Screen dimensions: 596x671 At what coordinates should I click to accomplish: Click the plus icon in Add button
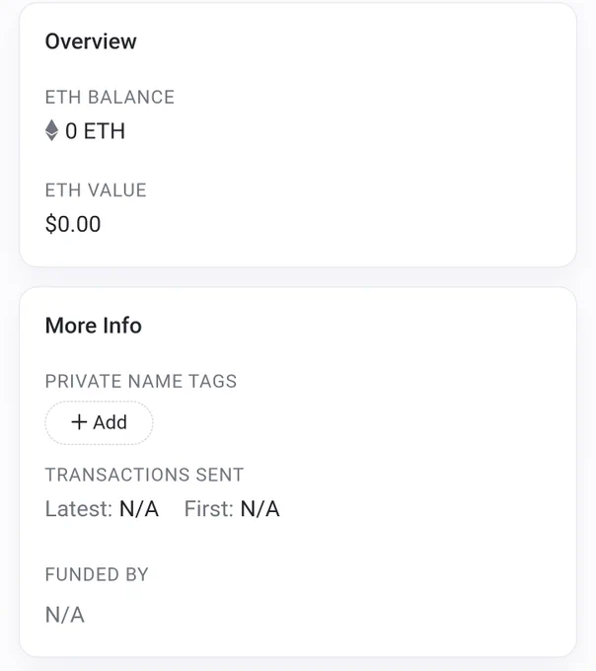point(80,422)
